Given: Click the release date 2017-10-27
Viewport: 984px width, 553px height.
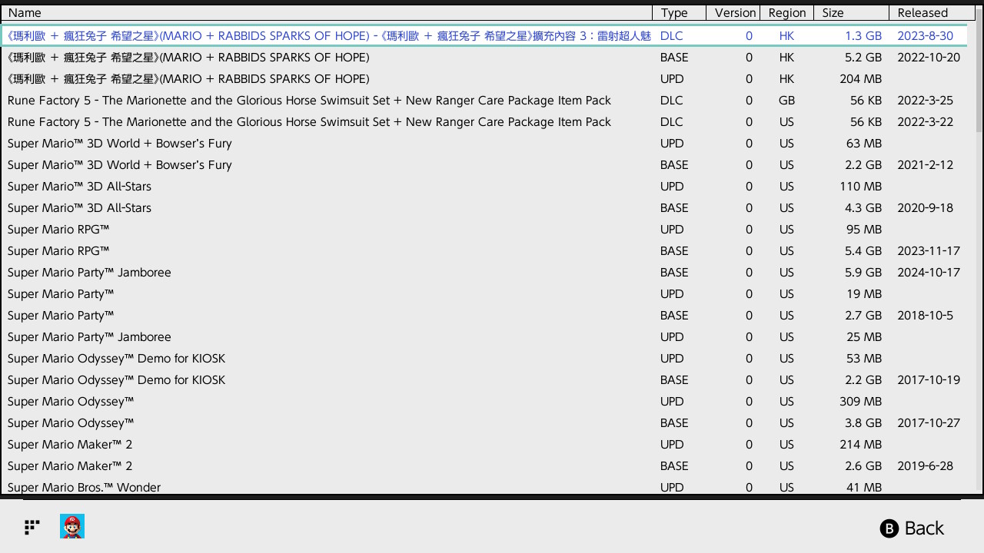Looking at the screenshot, I should coord(929,422).
